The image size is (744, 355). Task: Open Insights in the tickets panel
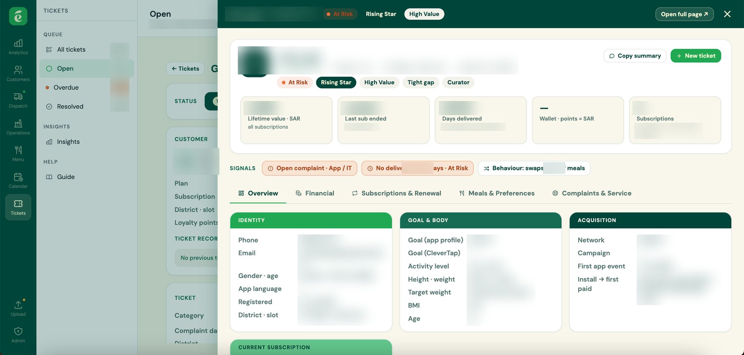coord(87,142)
